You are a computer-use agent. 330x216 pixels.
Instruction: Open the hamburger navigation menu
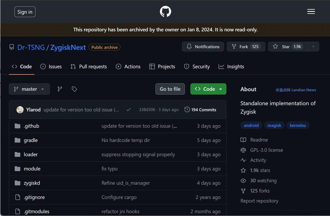click(311, 12)
